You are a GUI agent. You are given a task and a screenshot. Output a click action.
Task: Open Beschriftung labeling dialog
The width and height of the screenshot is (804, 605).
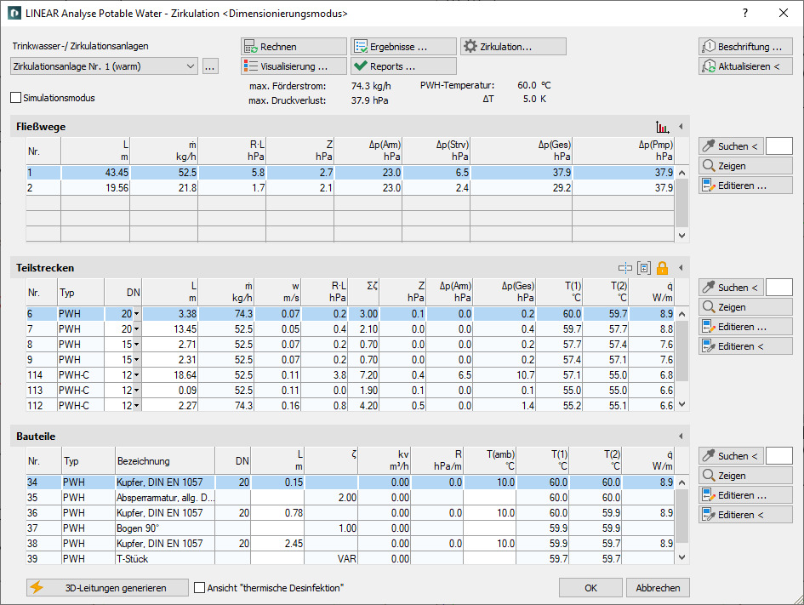[745, 47]
